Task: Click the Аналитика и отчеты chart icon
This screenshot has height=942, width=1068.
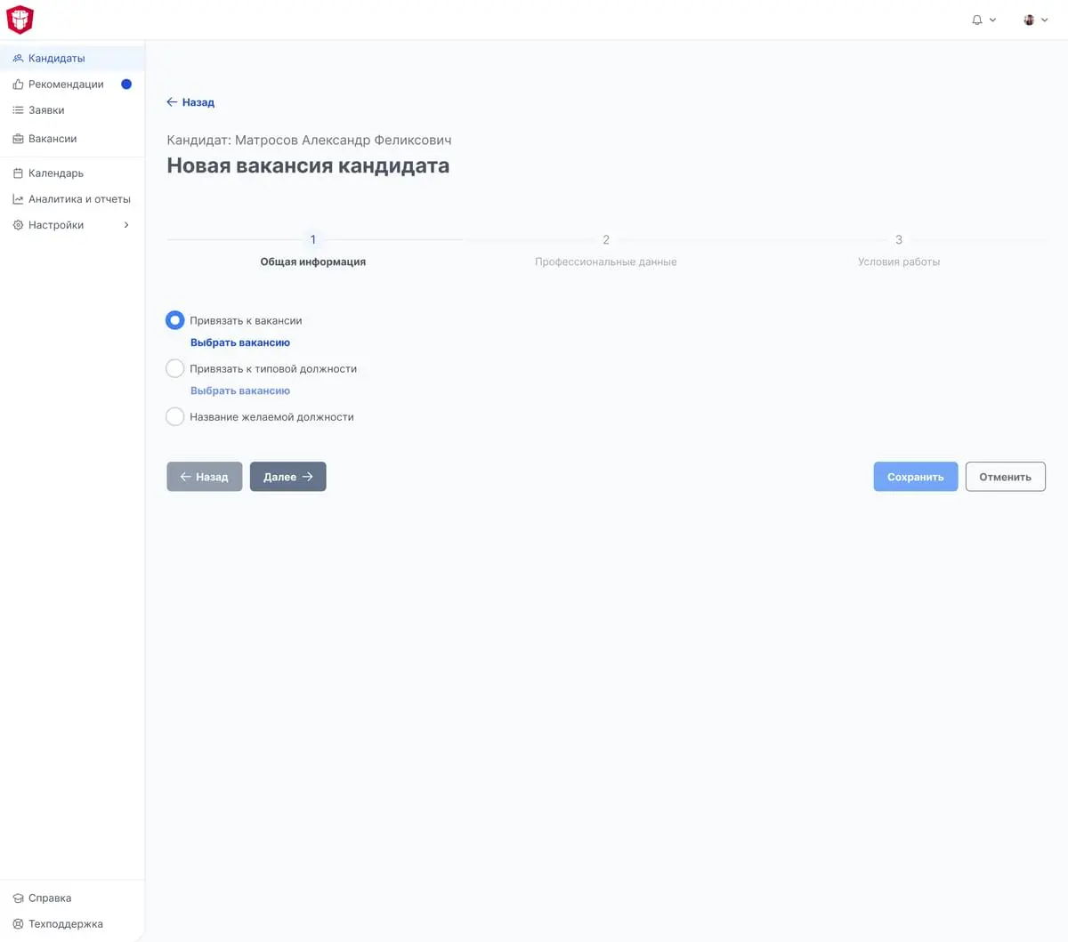Action: tap(17, 198)
